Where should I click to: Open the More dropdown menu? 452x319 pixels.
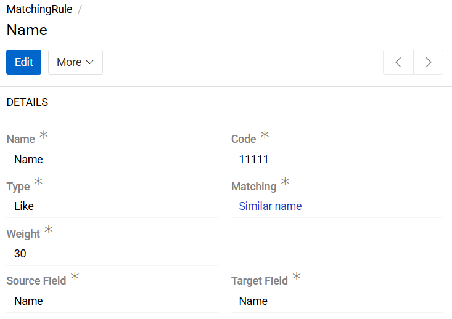75,62
